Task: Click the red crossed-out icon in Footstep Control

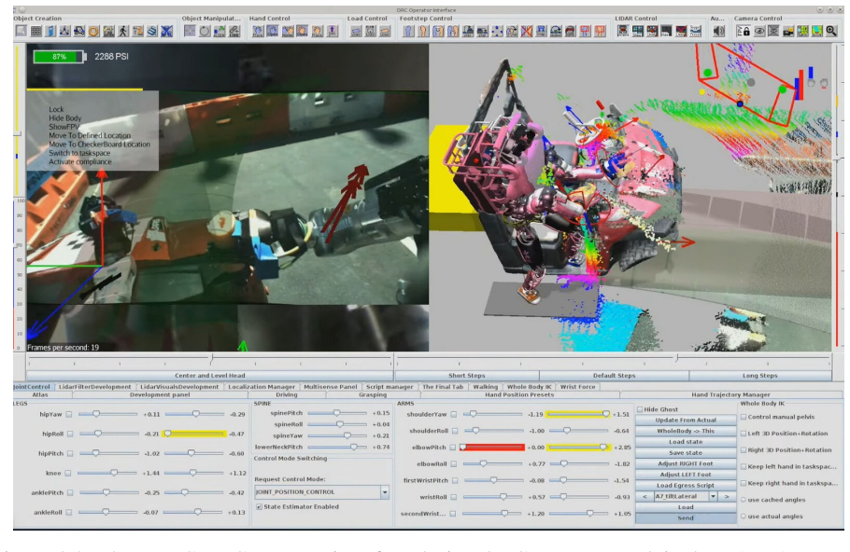Action: tap(527, 31)
